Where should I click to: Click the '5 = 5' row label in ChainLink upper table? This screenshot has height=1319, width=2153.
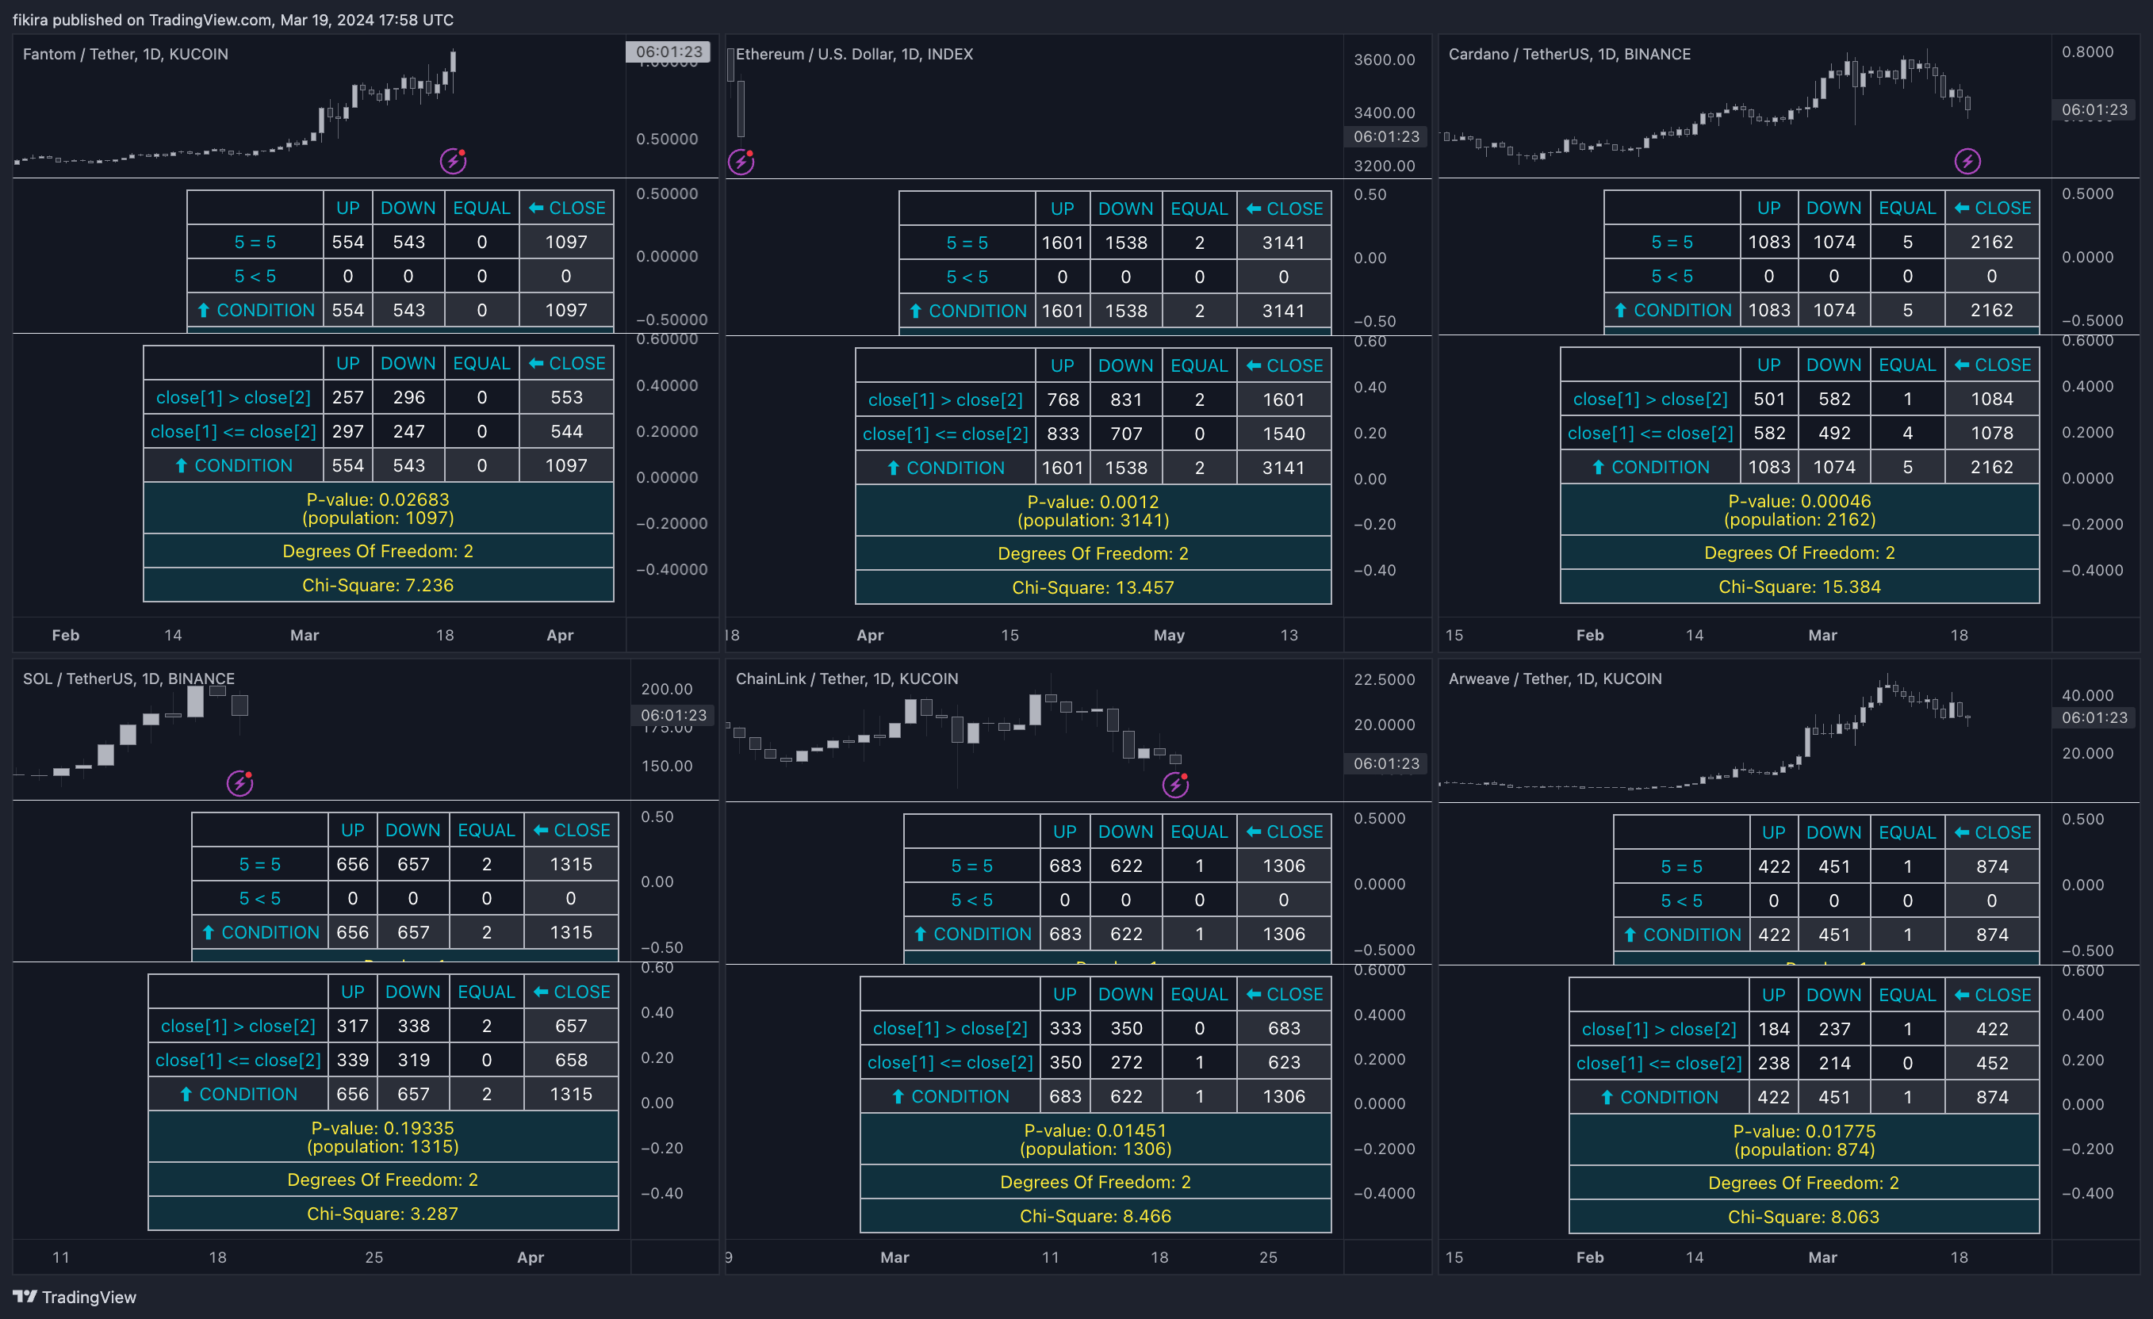971,866
